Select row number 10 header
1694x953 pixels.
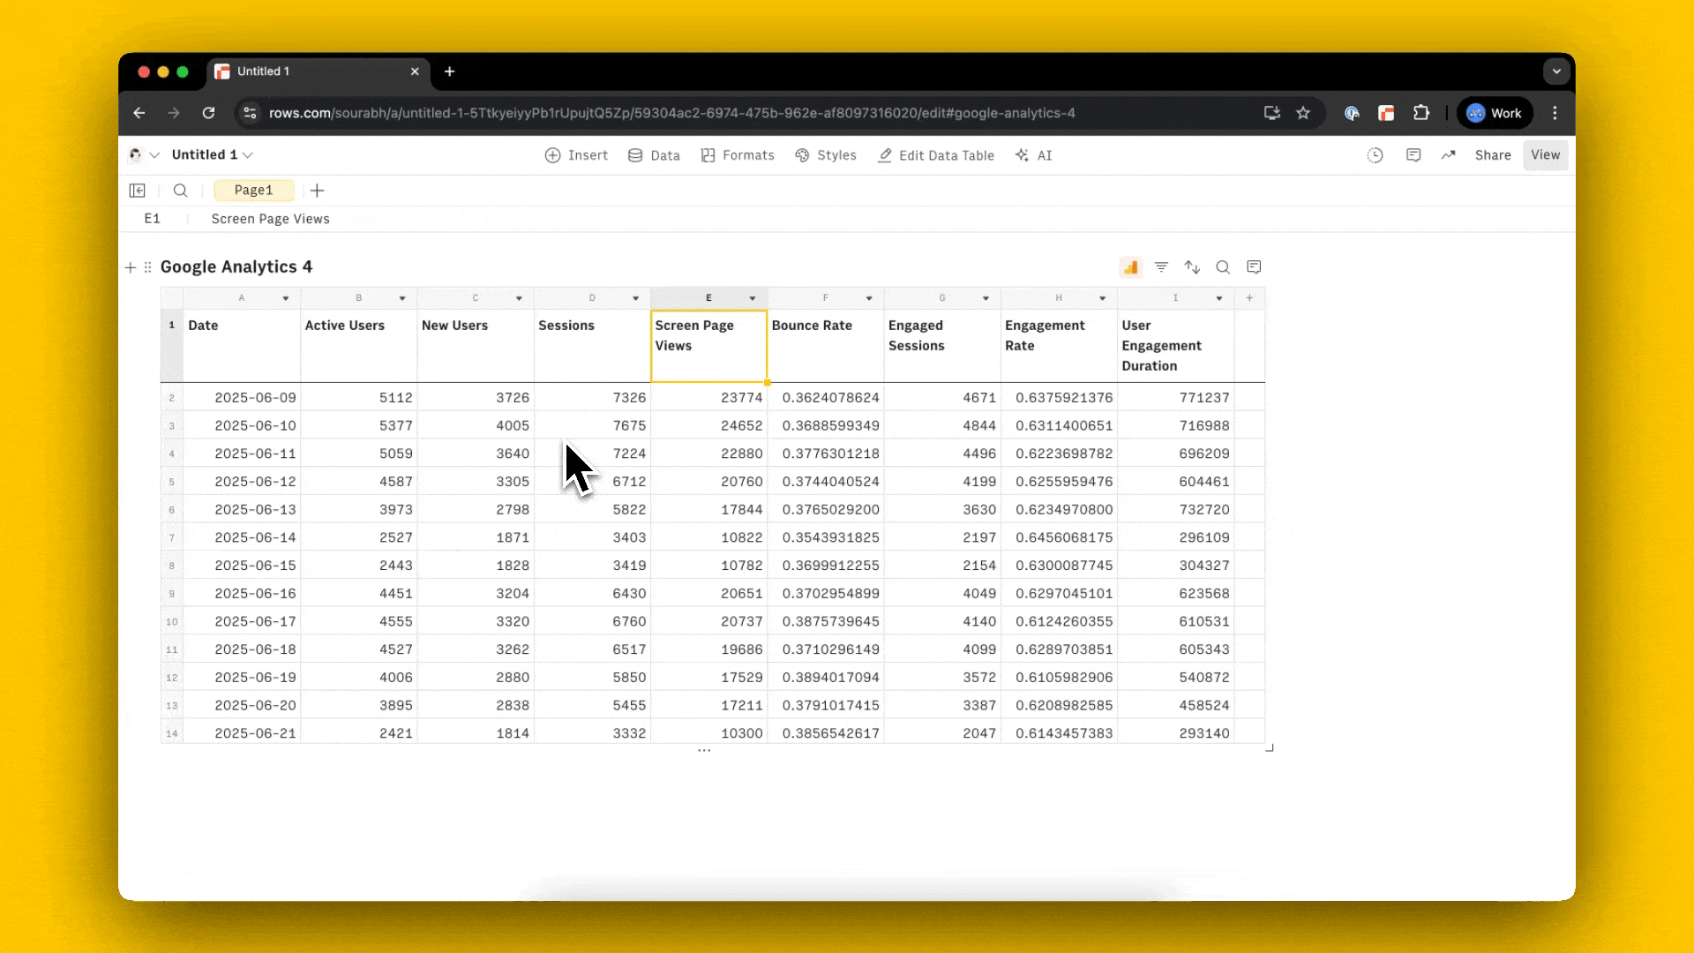click(x=171, y=622)
